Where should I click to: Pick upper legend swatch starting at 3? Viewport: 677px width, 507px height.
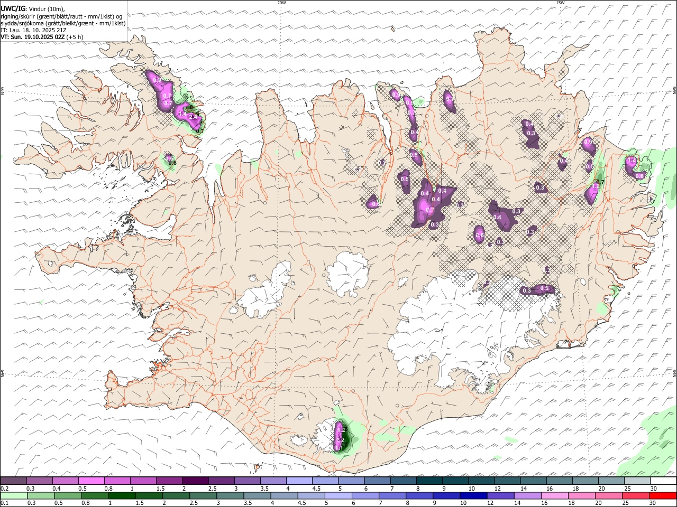click(248, 481)
